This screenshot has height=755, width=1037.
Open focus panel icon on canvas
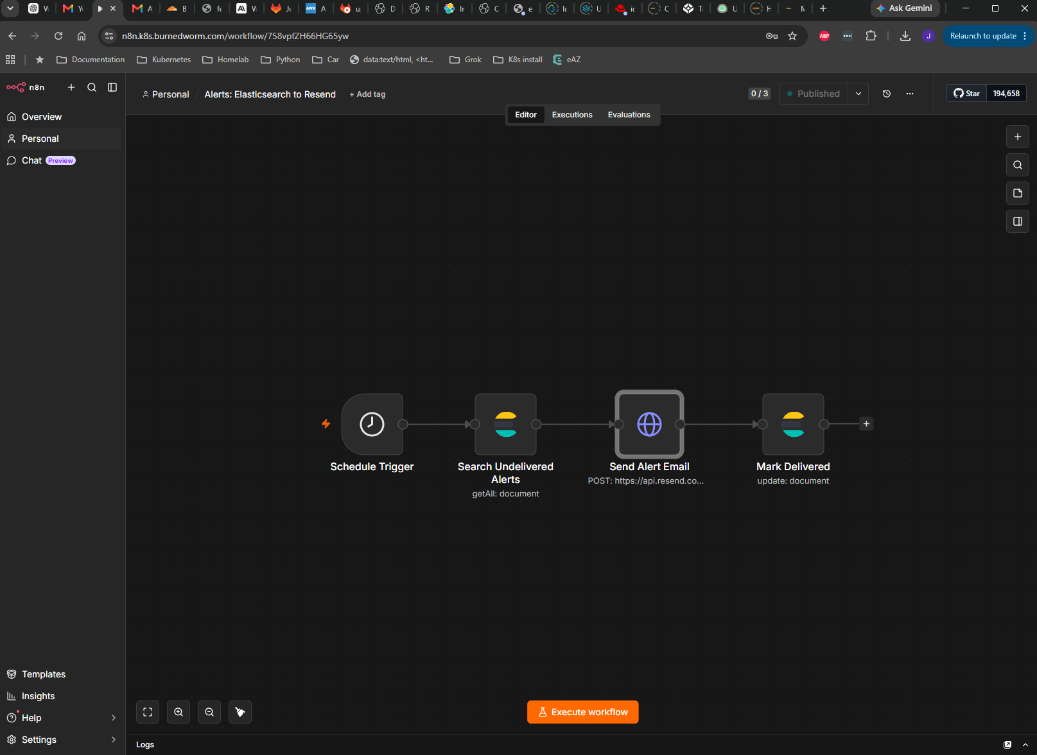tap(1017, 221)
